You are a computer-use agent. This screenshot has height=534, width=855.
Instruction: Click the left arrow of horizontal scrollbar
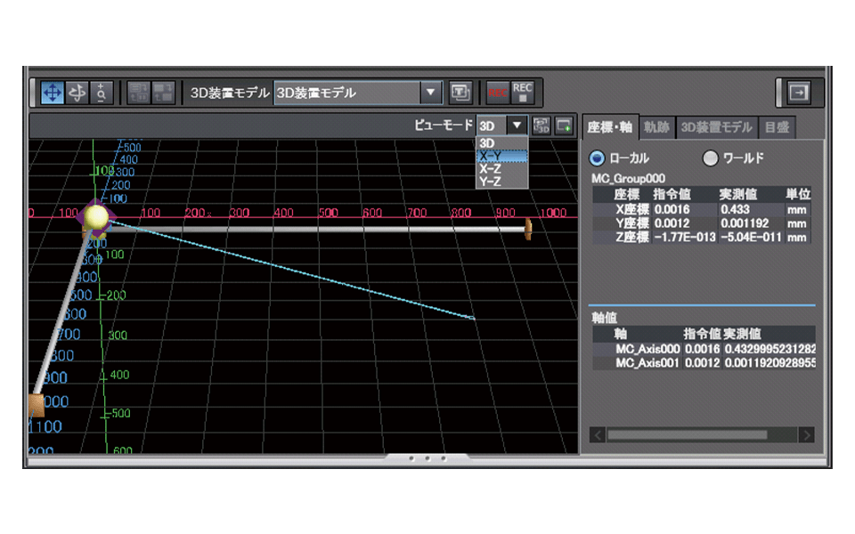(598, 435)
